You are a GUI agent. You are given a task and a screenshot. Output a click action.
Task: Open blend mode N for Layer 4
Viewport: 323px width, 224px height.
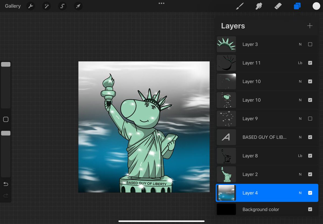pyautogui.click(x=300, y=193)
